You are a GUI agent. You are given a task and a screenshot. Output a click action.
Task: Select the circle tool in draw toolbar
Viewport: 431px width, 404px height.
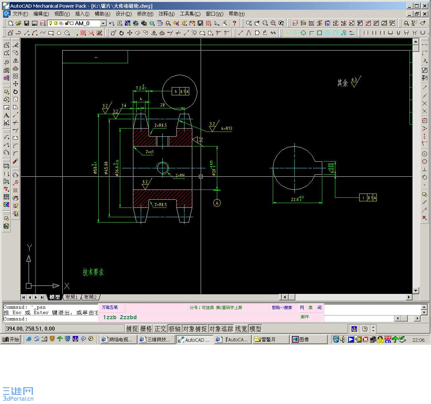[67, 33]
